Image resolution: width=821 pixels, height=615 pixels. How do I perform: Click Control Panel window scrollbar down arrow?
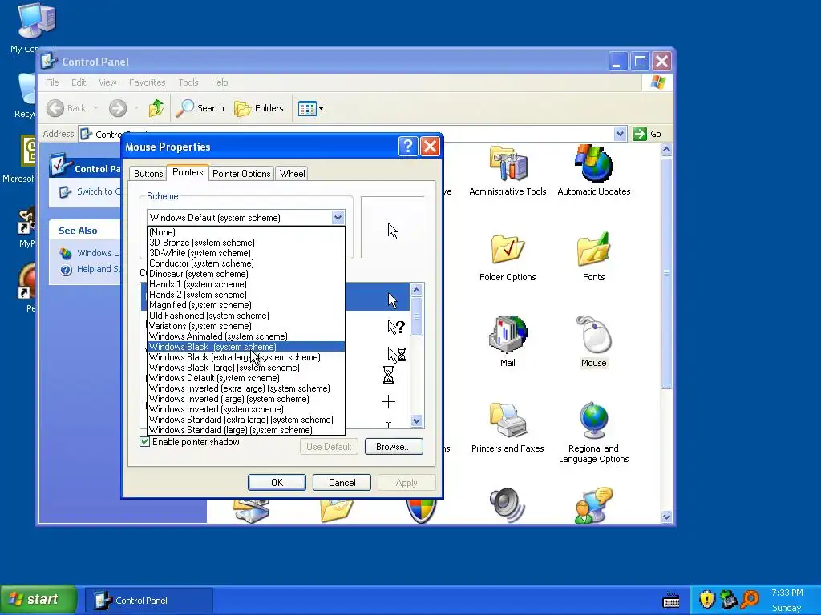pos(666,517)
